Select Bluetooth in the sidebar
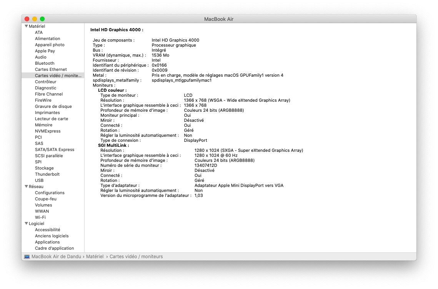The height and width of the screenshot is (289, 438). point(45,63)
